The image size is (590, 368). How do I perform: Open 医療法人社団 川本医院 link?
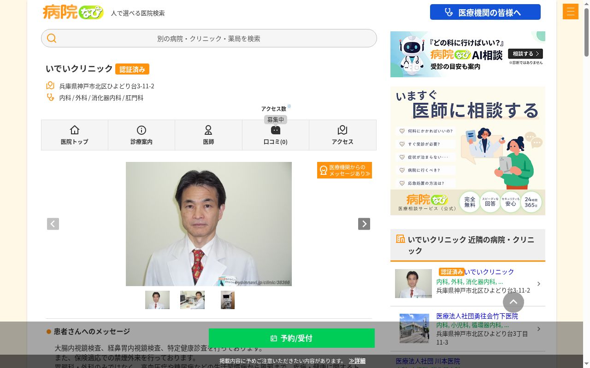coord(428,361)
